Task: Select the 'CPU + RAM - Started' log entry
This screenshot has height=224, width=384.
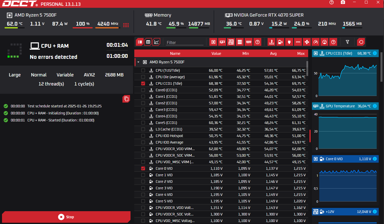Action: click(61, 120)
